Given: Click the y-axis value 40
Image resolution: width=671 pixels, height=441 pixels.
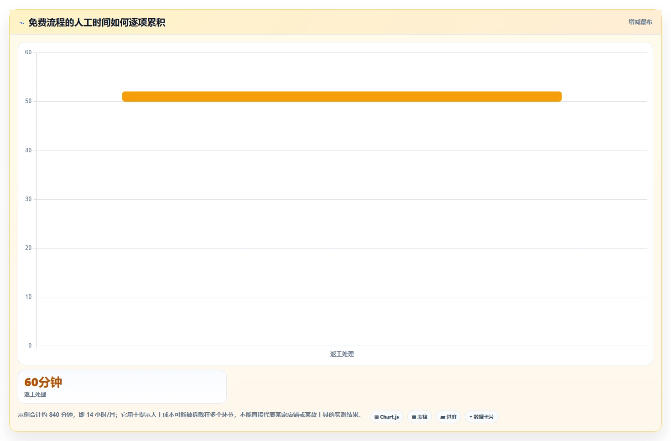Looking at the screenshot, I should [28, 150].
